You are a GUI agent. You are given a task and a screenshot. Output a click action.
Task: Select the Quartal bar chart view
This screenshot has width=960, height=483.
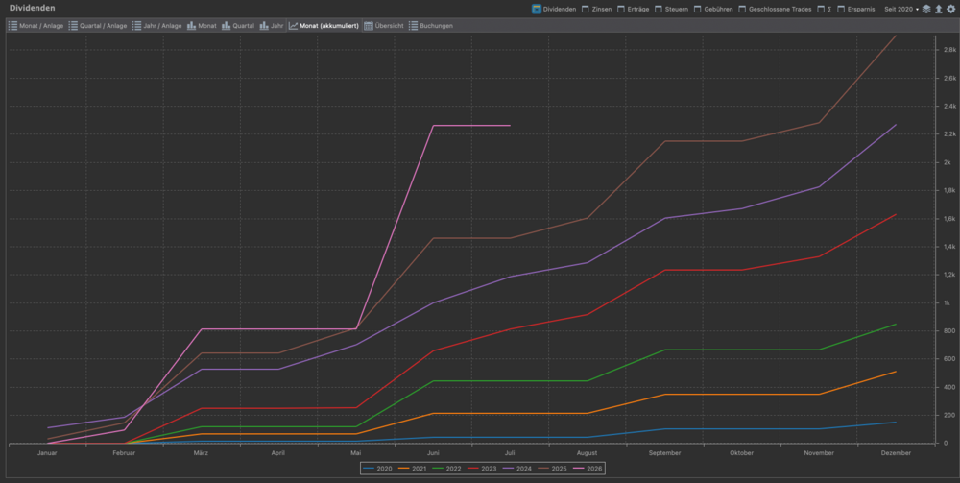coord(237,26)
